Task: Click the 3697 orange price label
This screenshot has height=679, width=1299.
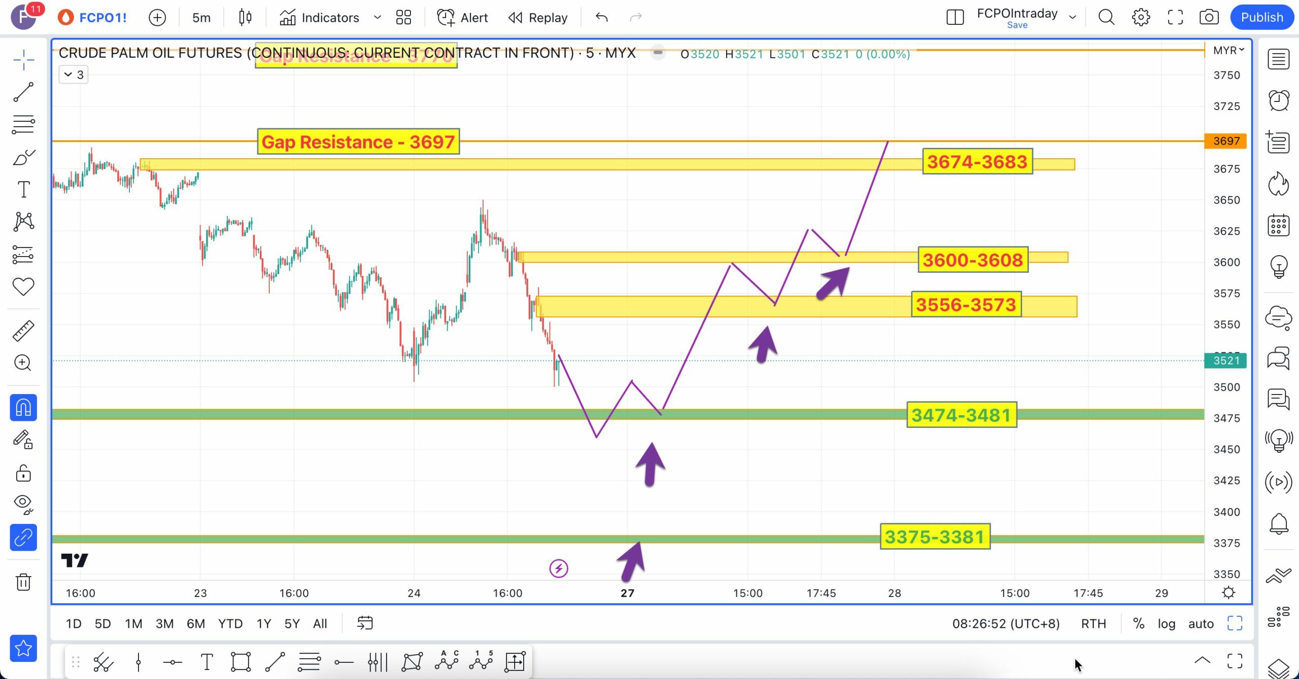Action: (1226, 141)
